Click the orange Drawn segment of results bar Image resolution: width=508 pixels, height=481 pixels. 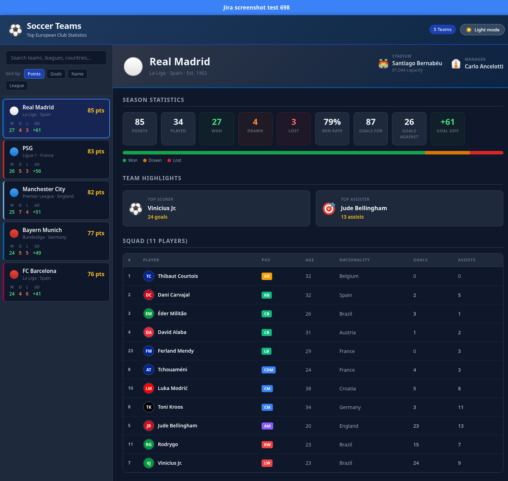click(x=447, y=153)
